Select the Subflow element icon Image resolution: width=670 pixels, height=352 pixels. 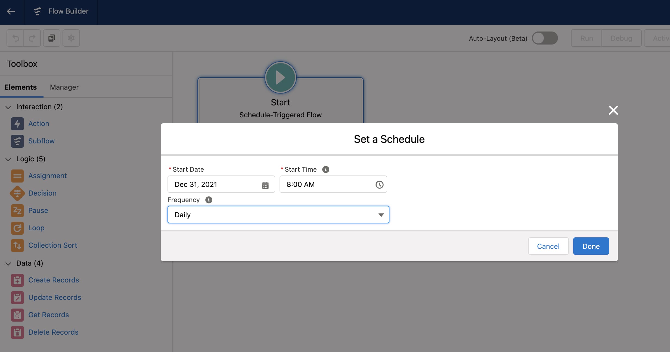pyautogui.click(x=17, y=141)
